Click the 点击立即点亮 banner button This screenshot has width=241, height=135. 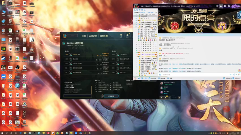tap(198, 24)
